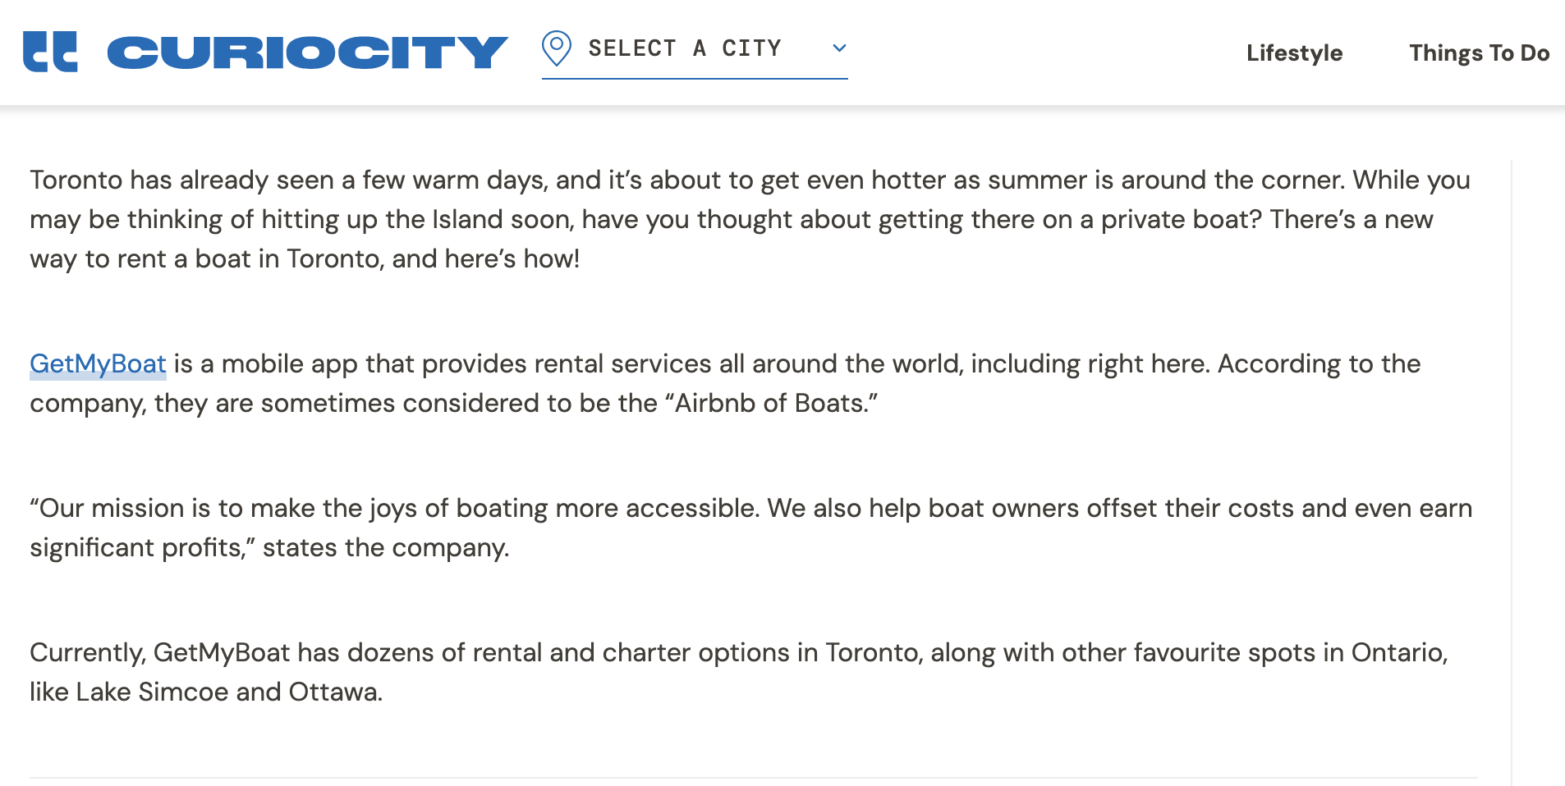Viewport: 1565px width, 786px height.
Task: Follow the GetMyBoat hyperlink
Action: click(x=98, y=363)
